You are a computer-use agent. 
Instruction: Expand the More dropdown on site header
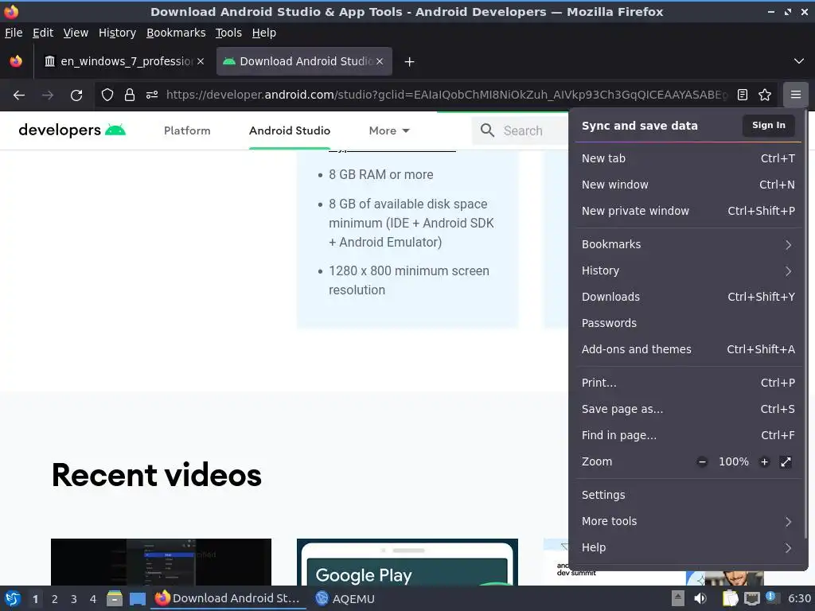[x=389, y=130]
